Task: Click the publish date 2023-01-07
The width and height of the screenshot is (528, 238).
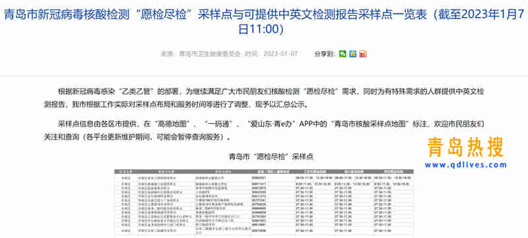Action: pos(280,54)
